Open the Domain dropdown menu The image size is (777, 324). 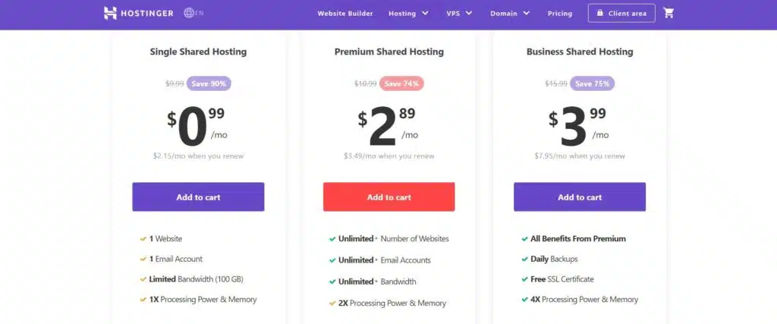510,13
